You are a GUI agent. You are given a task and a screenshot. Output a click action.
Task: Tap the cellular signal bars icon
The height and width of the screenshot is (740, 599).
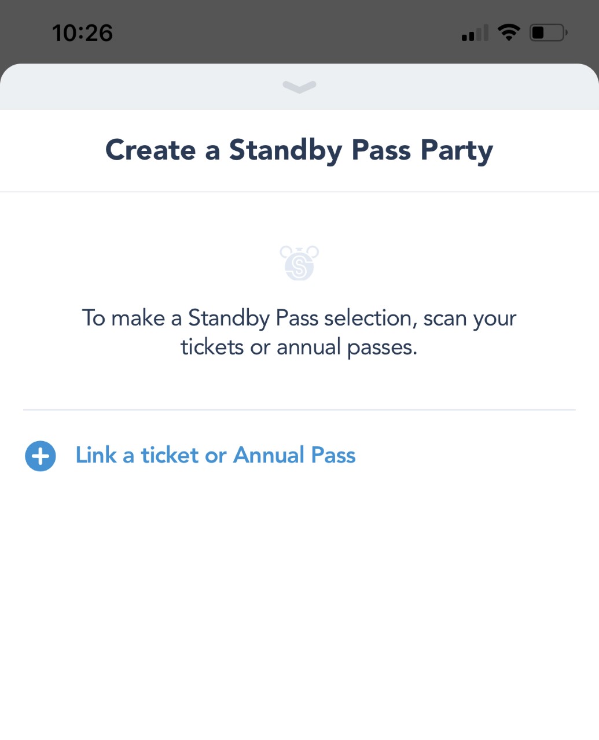pos(475,34)
